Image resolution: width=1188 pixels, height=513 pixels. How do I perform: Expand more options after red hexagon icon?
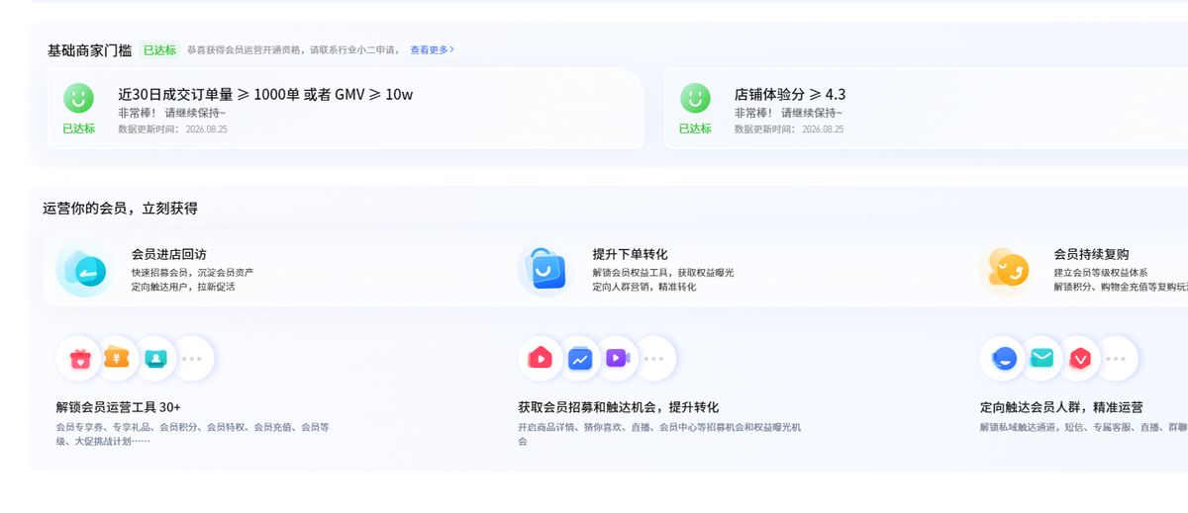(x=1116, y=359)
